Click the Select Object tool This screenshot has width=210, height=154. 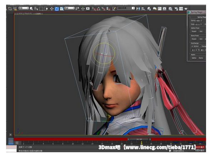coord(31,9)
